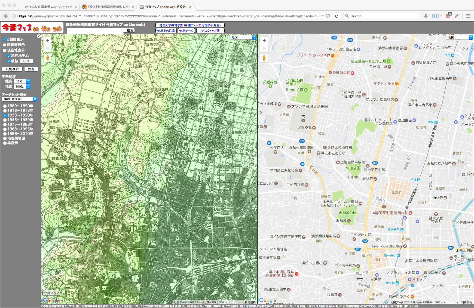Zoom in on the right Google map

(x=264, y=41)
